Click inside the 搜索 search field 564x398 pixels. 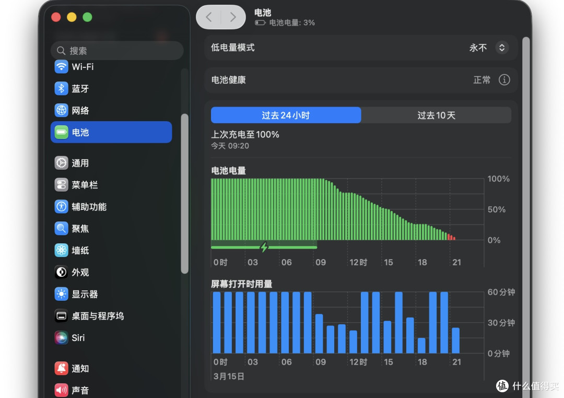point(118,51)
